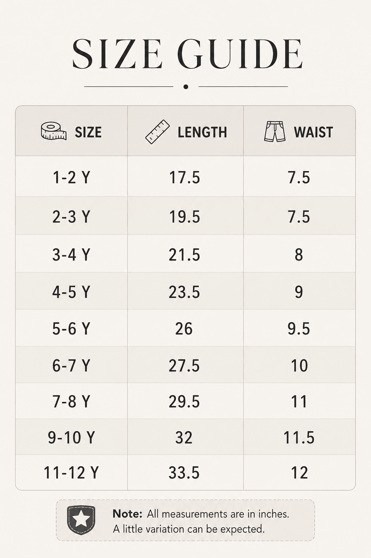Select the 6-7 Y size cell
Image resolution: width=371 pixels, height=558 pixels.
pos(71,365)
